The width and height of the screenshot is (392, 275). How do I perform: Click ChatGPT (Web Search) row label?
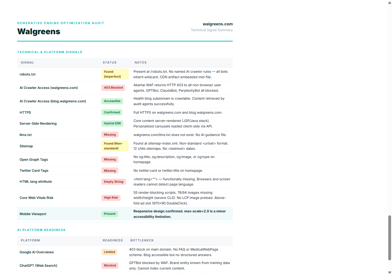tap(38, 266)
